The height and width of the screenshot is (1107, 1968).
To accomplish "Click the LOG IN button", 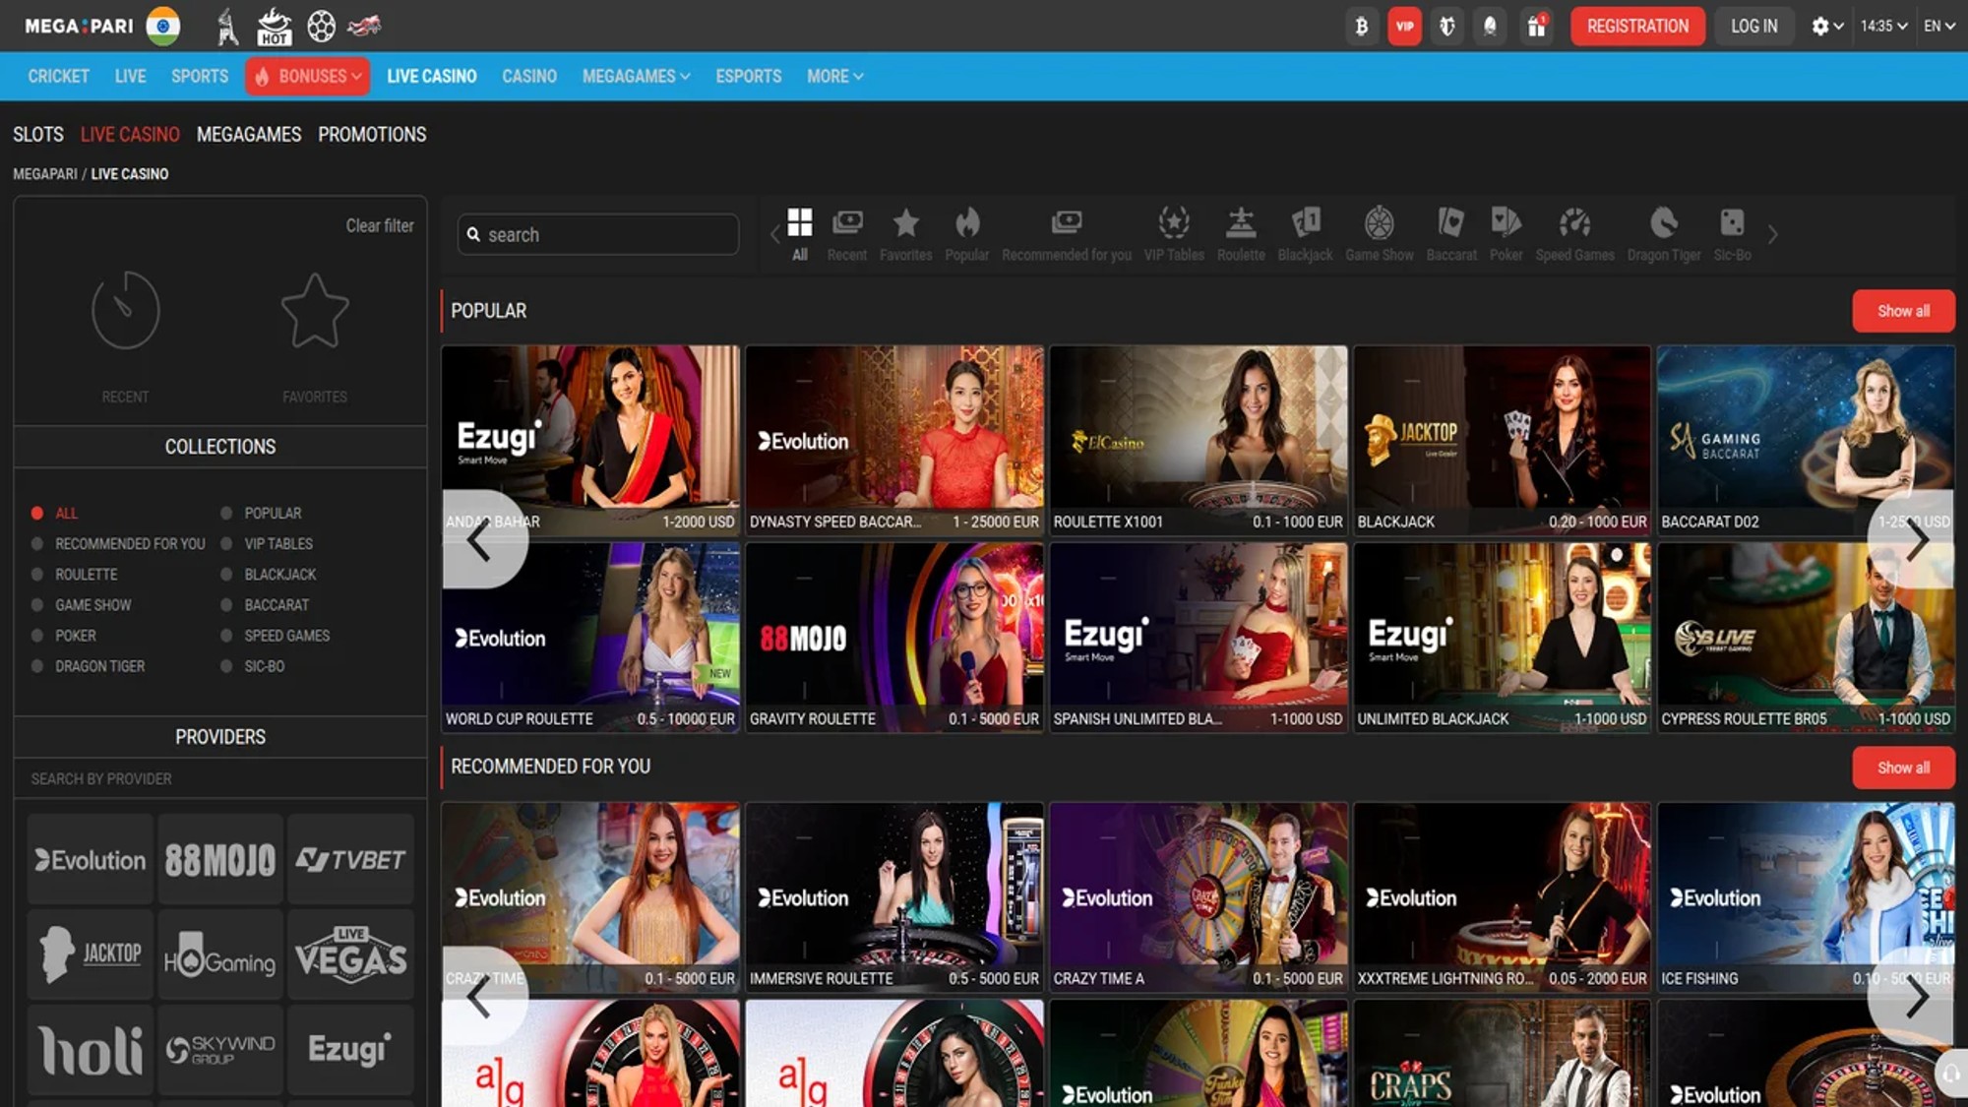I will (x=1754, y=27).
